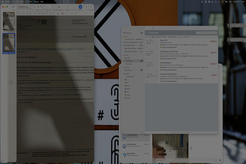Open Search in the Preview toolbar
The width and height of the screenshot is (246, 164).
pyautogui.click(x=91, y=7)
